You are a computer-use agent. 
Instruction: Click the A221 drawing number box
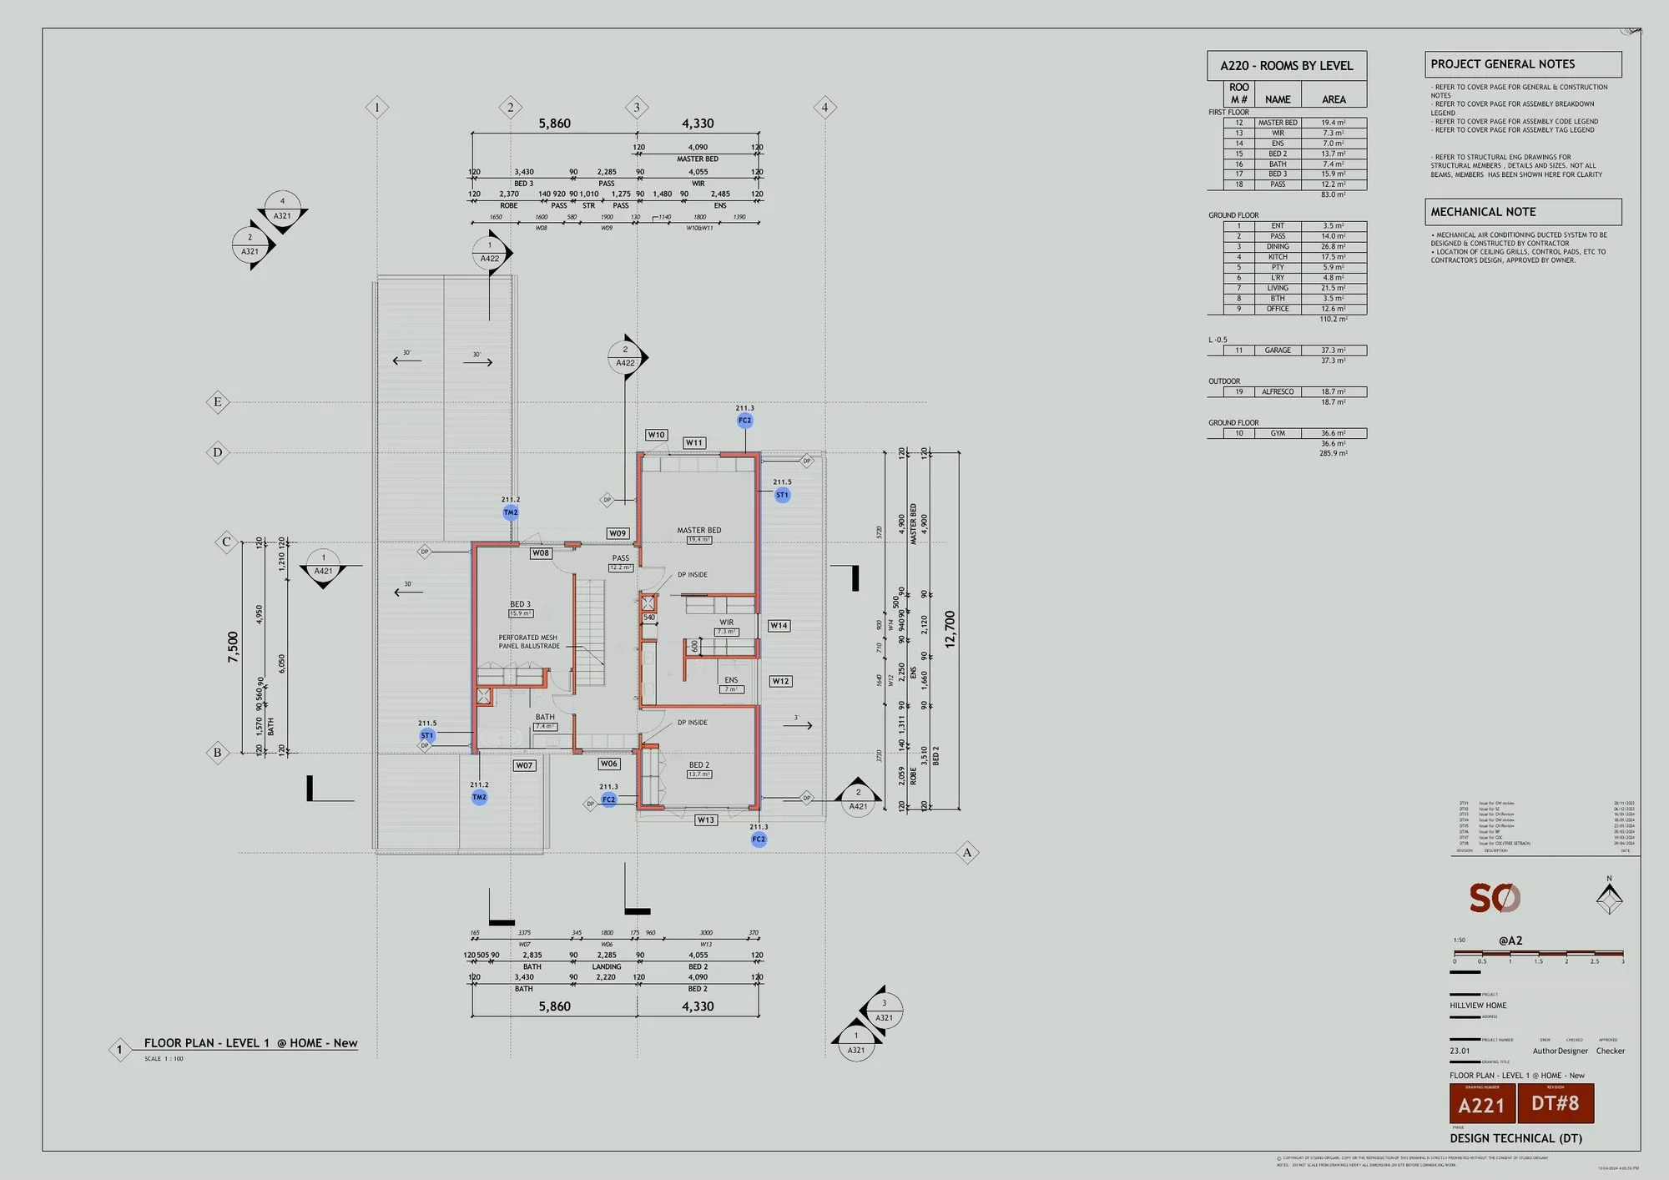tap(1482, 1103)
